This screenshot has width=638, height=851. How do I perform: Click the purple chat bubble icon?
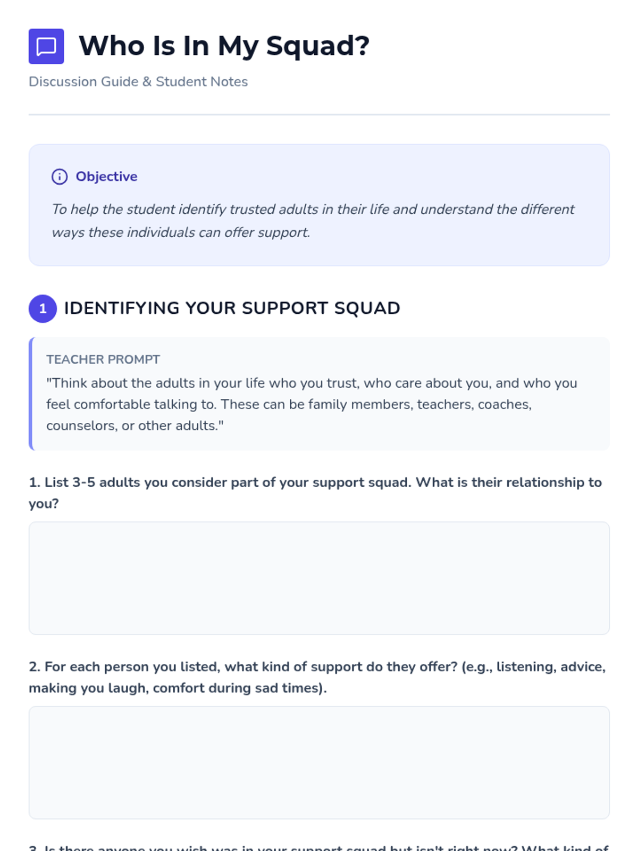coord(46,46)
